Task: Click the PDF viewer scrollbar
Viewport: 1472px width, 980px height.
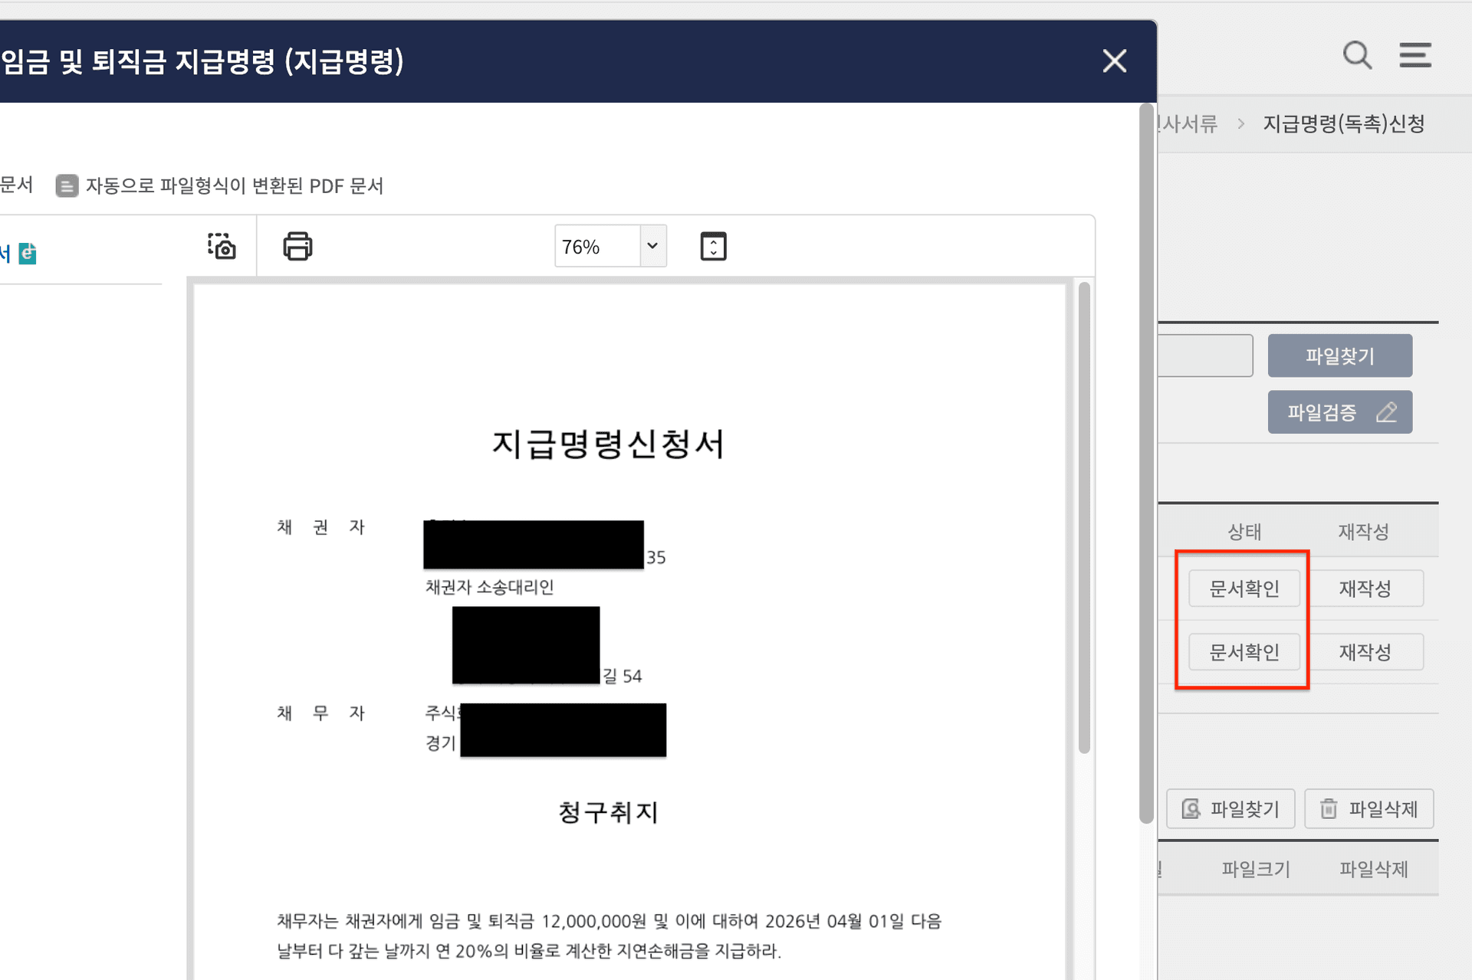Action: tap(1084, 498)
